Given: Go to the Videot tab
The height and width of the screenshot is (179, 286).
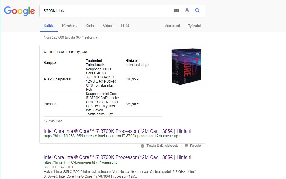Looking at the screenshot, I should tap(108, 26).
